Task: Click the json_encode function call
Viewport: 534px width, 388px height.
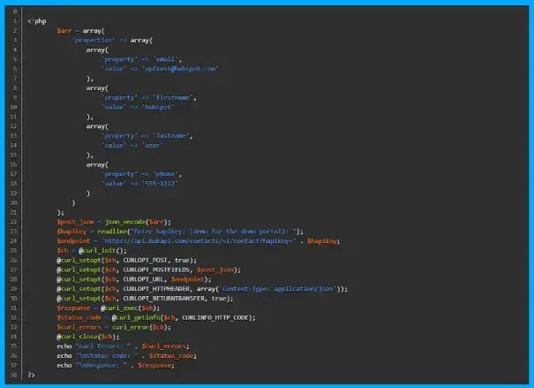Action: (125, 222)
